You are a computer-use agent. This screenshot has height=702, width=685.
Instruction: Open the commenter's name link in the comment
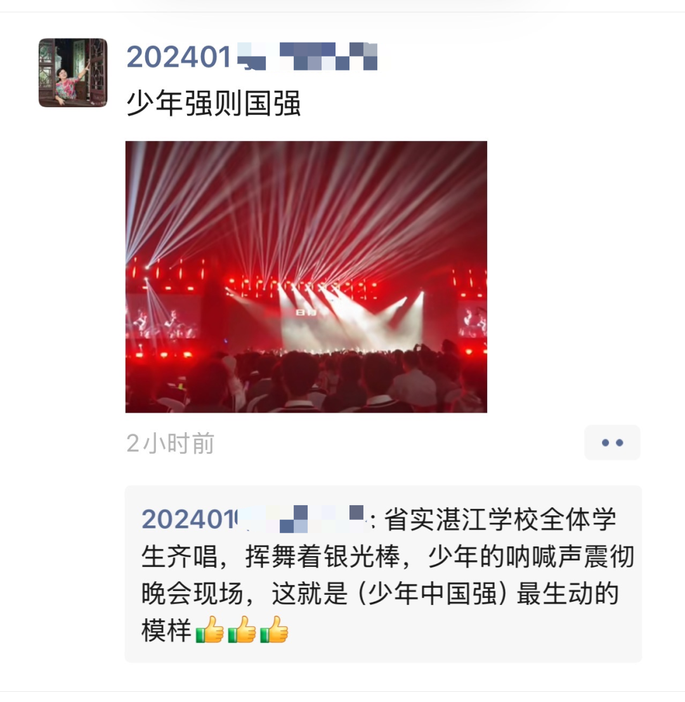point(254,519)
